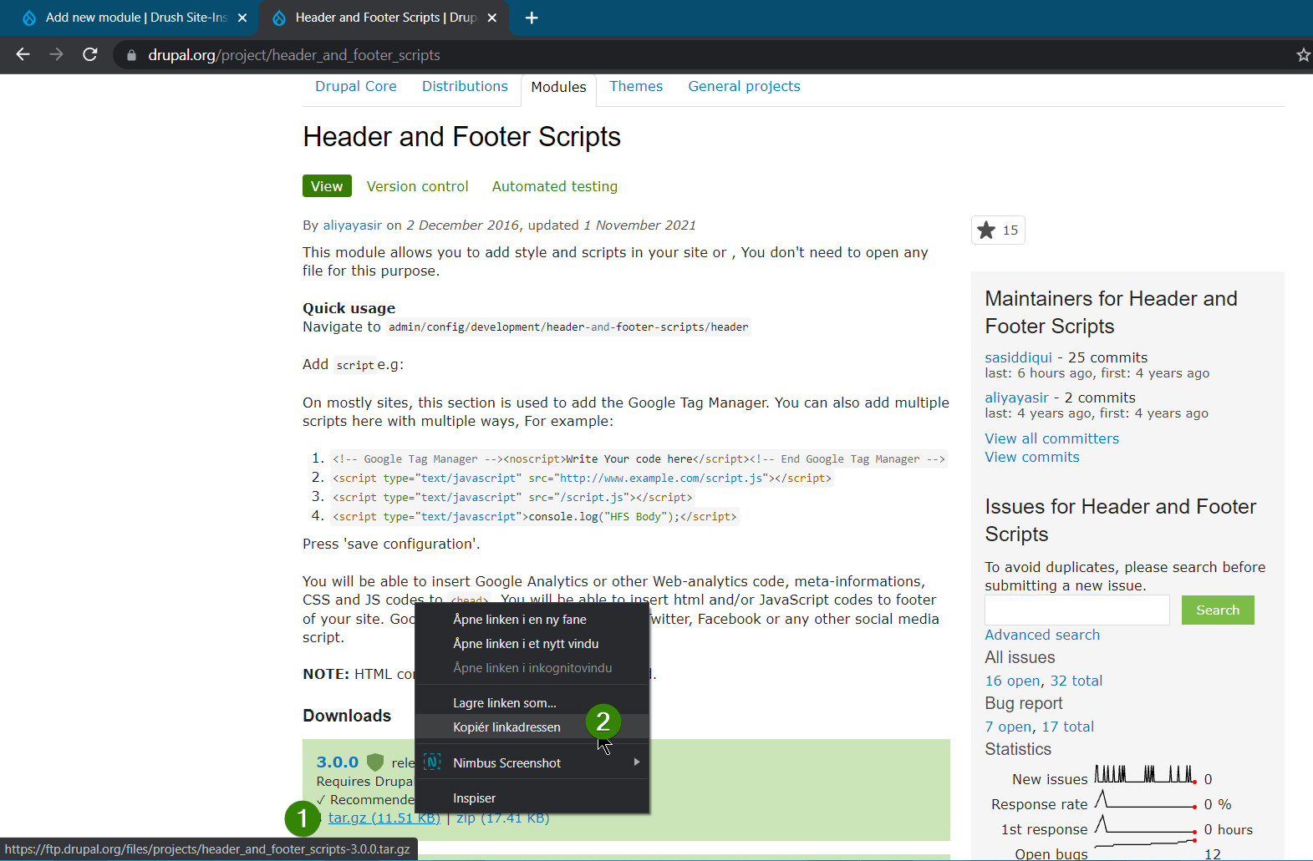Download the tar.gz release file

pyautogui.click(x=384, y=818)
